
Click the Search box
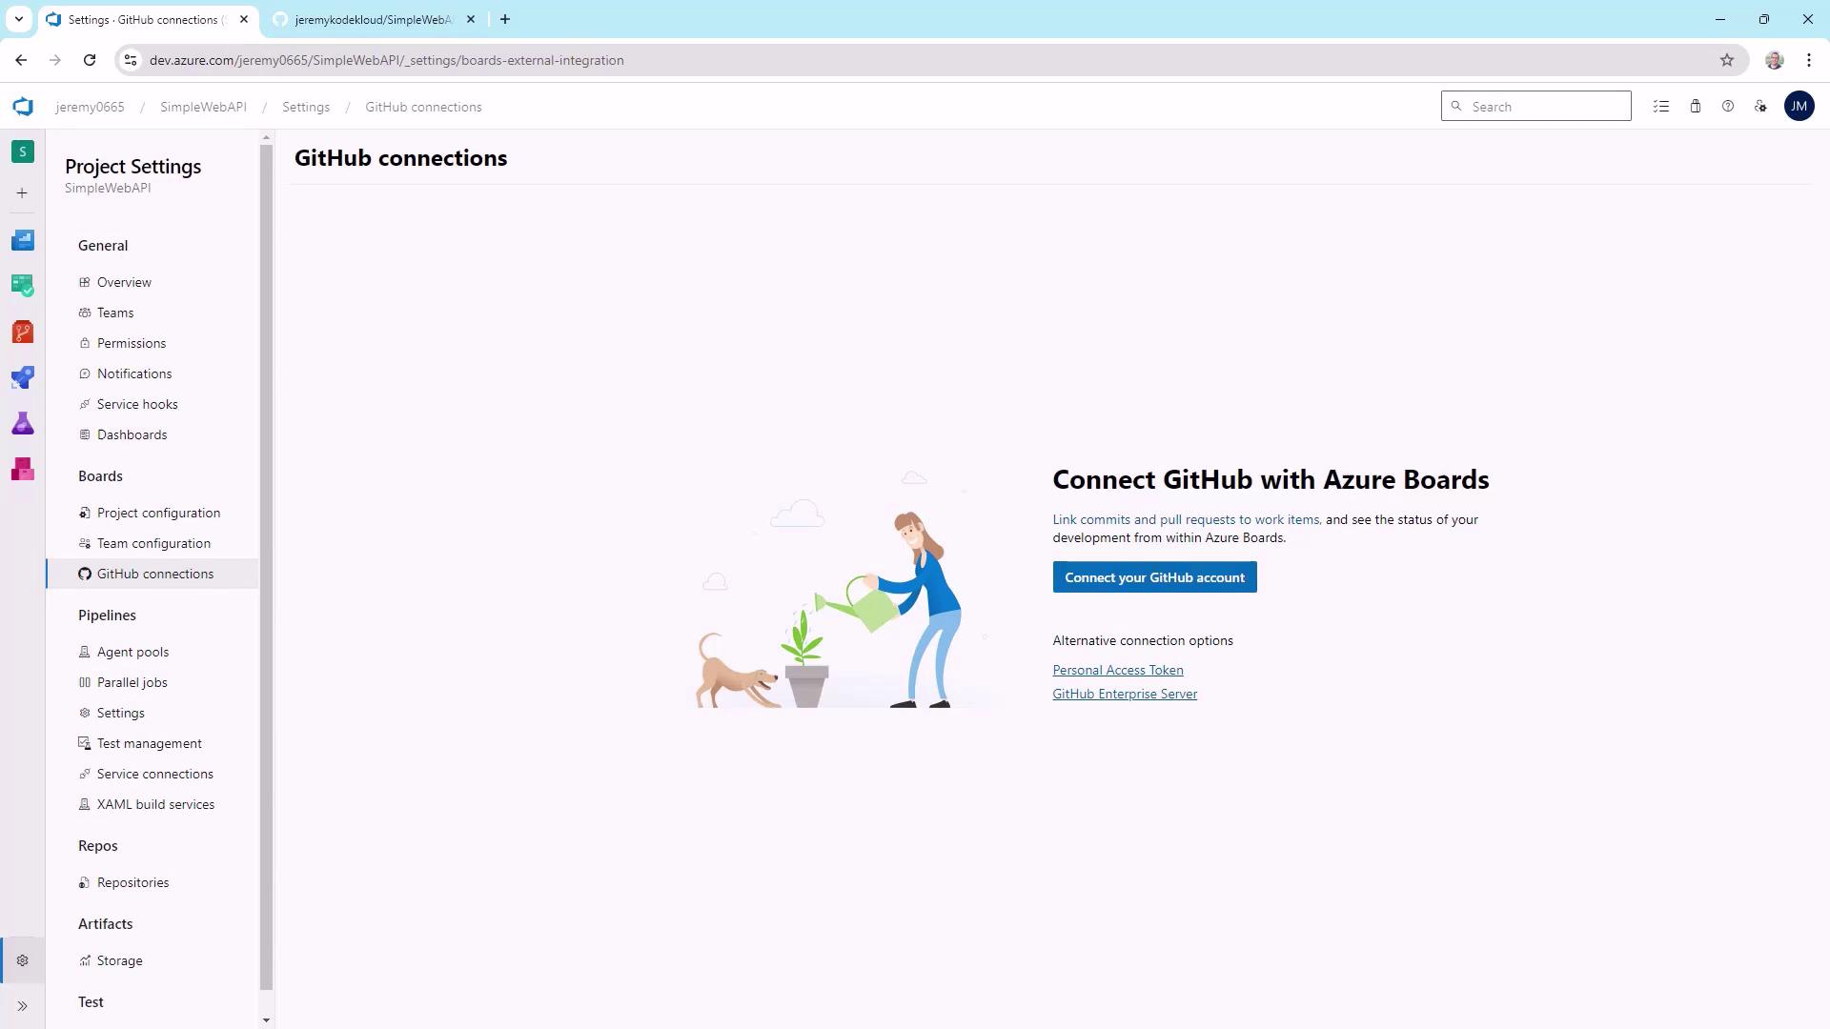point(1536,107)
